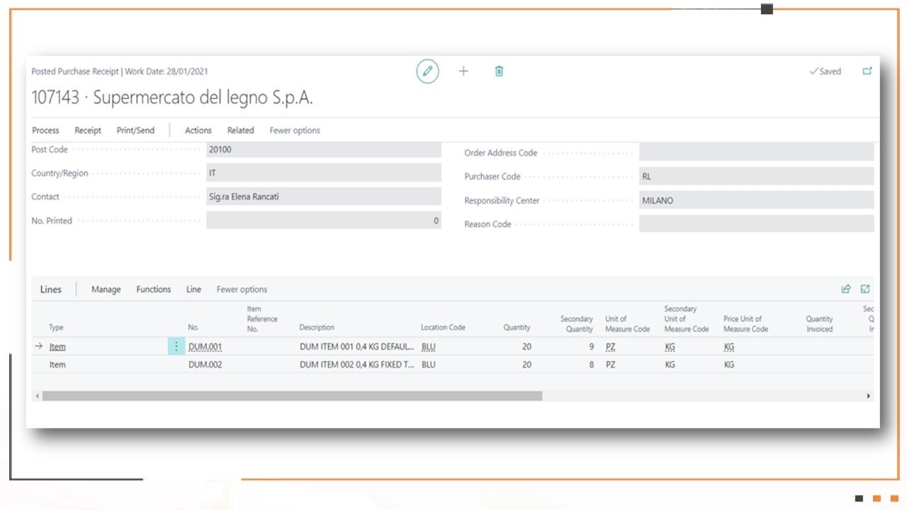The width and height of the screenshot is (907, 510).
Task: Click the DUM.001 item number
Action: point(205,346)
